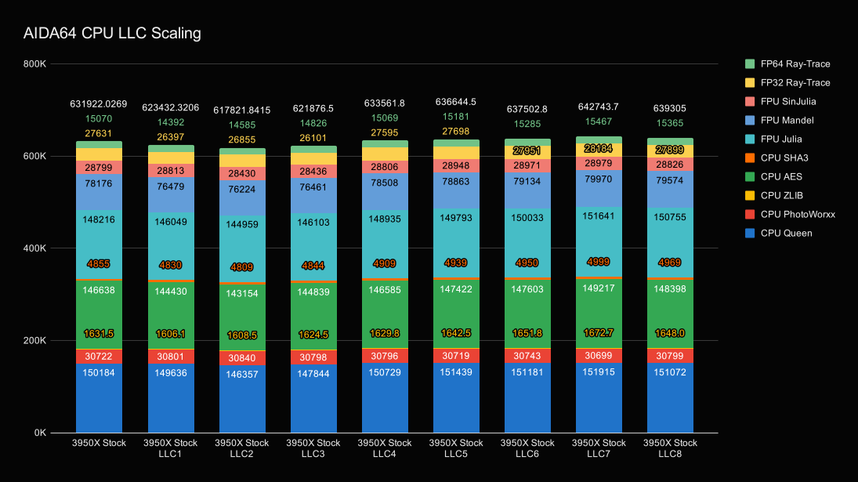This screenshot has height=482, width=858.
Task: Click the FPU Mandel legend color square
Action: (750, 120)
